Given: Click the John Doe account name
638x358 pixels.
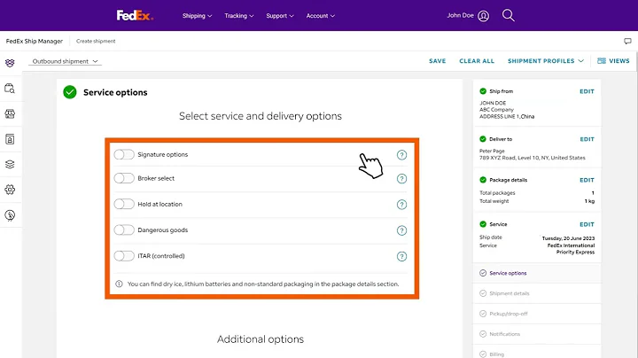Looking at the screenshot, I should 460,15.
